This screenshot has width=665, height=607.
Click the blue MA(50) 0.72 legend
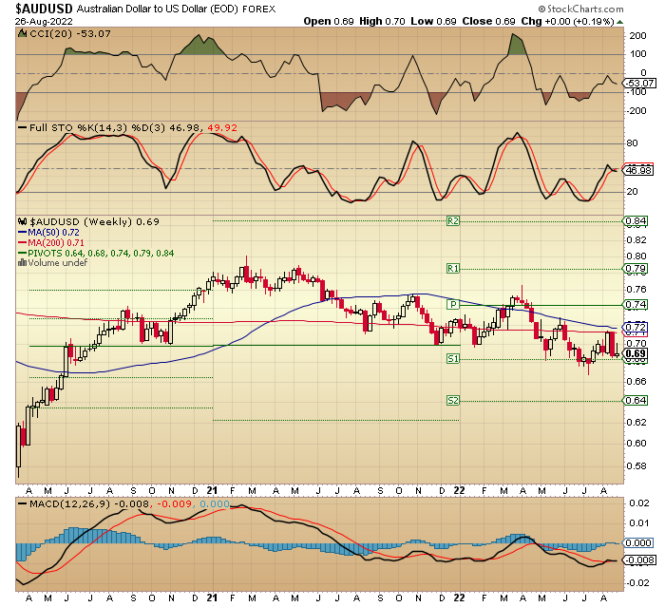[48, 233]
